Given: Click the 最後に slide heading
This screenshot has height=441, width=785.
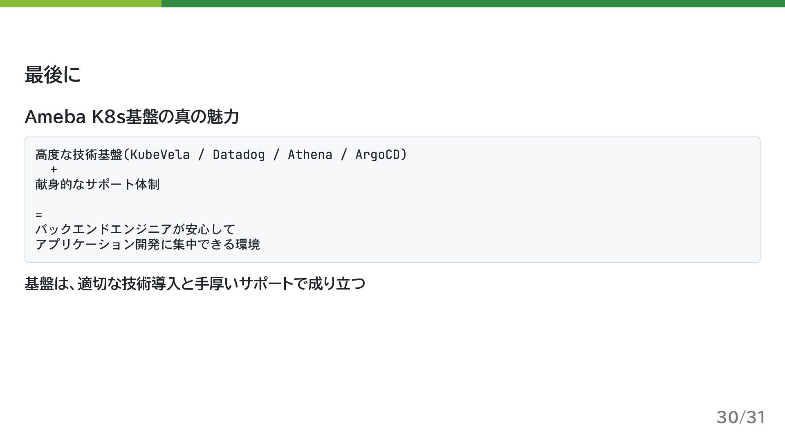Looking at the screenshot, I should click(53, 75).
